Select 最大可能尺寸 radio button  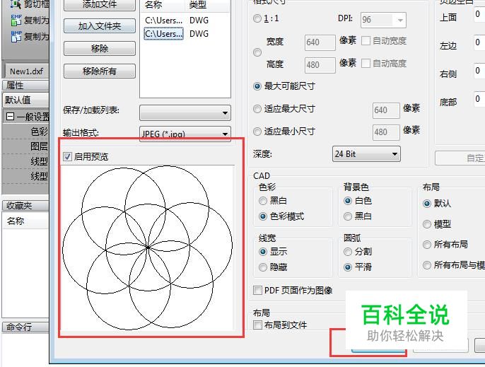tap(257, 86)
